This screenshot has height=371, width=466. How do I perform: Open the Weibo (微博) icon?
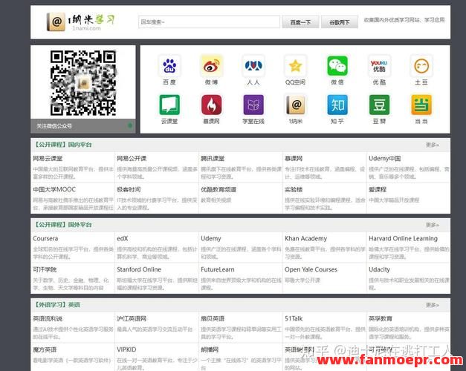(x=211, y=66)
